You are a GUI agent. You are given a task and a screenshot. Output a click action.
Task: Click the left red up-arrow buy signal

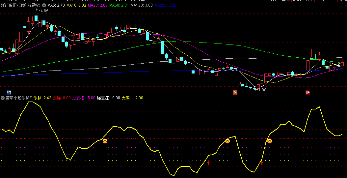pos(208,163)
